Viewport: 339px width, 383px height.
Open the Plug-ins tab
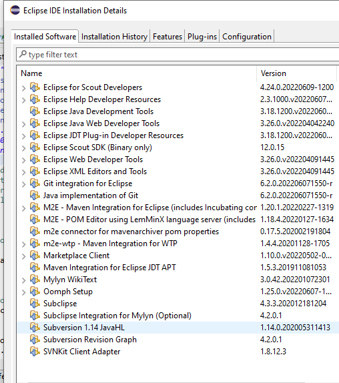click(x=202, y=37)
